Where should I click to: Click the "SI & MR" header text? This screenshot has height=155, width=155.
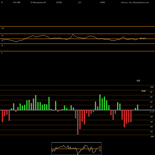16,2
